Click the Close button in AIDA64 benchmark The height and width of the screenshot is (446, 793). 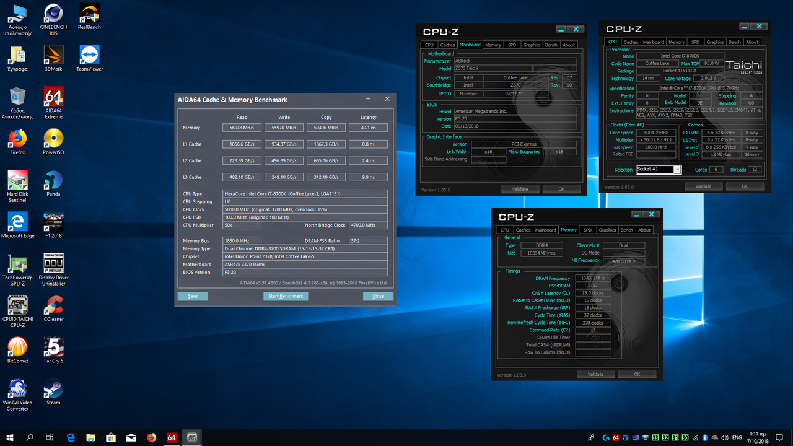[x=378, y=296]
